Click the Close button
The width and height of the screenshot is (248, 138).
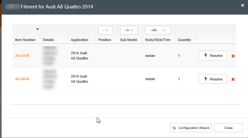(x=228, y=128)
